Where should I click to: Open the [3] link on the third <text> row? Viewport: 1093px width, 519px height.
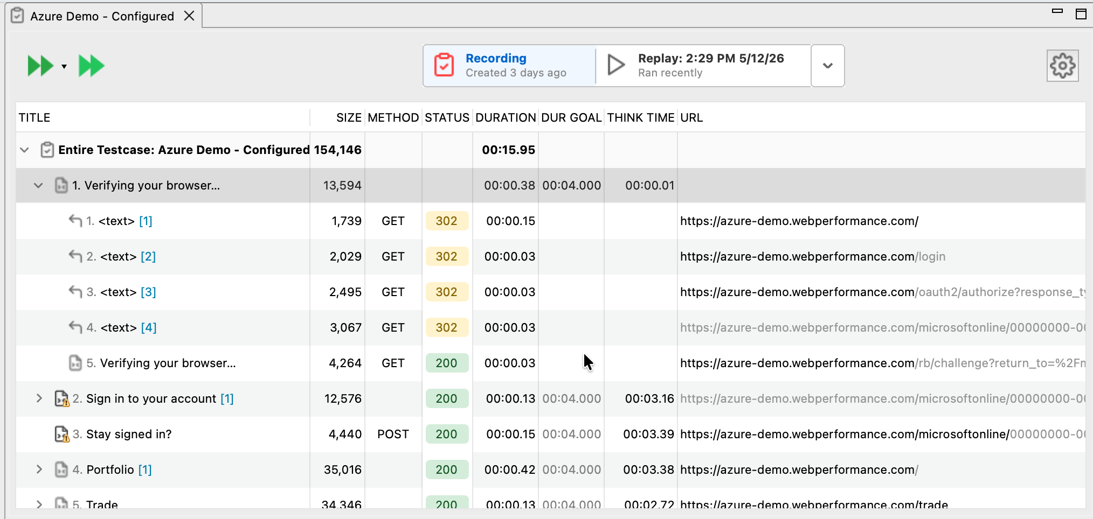tap(148, 292)
